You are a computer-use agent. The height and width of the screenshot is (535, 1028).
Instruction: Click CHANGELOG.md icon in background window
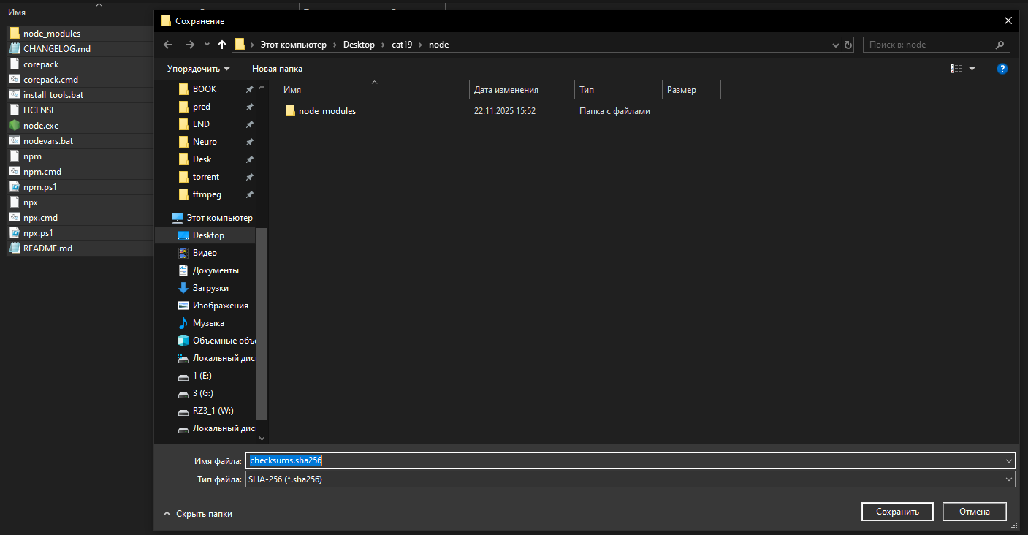coord(15,49)
